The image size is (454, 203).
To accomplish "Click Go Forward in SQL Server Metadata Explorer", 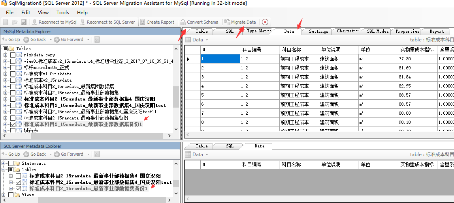I will tap(69, 154).
